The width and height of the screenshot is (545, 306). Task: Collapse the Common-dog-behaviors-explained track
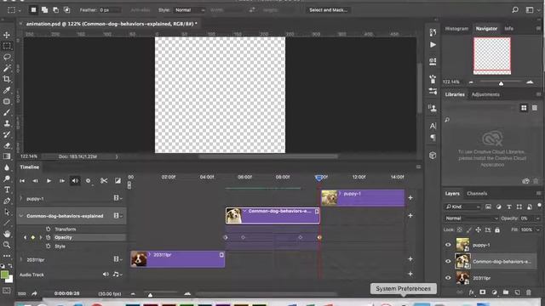point(21,216)
